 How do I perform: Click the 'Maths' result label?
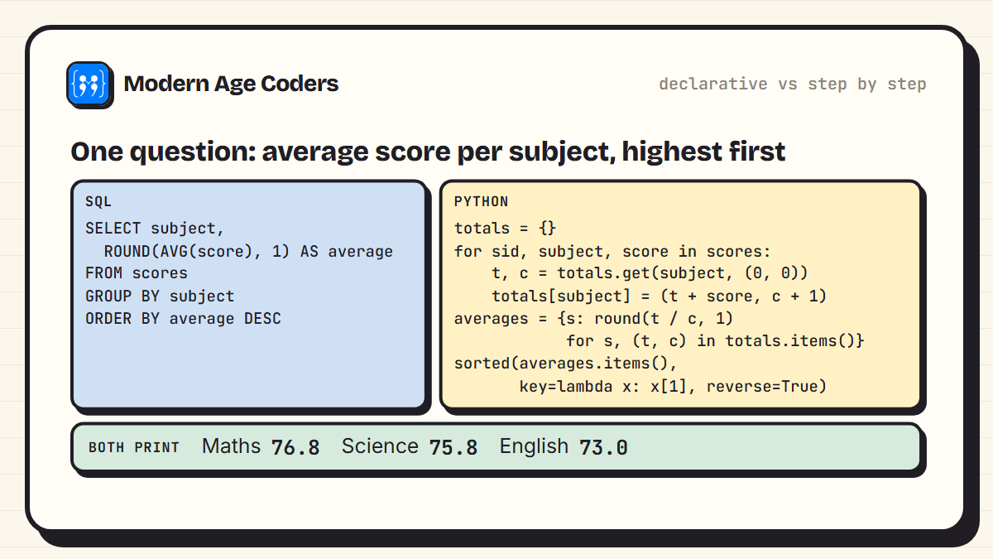[x=231, y=446]
